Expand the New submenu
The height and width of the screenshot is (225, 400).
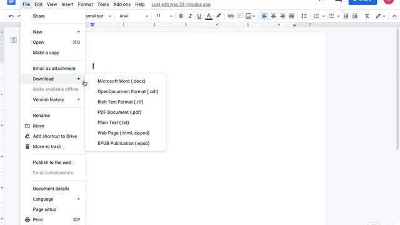53,32
